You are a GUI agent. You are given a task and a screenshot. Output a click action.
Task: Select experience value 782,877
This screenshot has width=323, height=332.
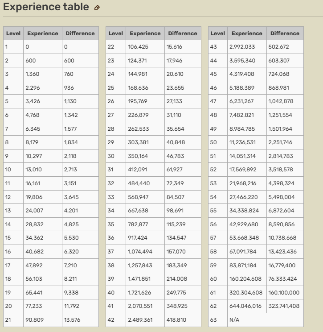pyautogui.click(x=138, y=224)
